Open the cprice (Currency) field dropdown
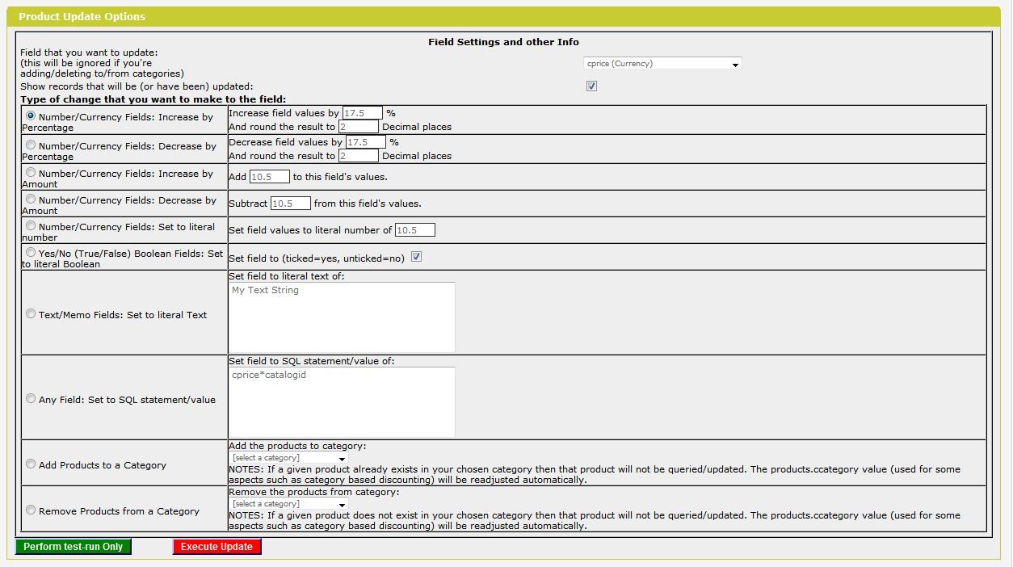The width and height of the screenshot is (1013, 567). pyautogui.click(x=662, y=64)
